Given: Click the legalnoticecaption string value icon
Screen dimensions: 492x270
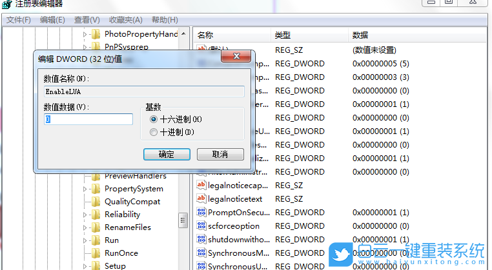Looking at the screenshot, I should [x=201, y=185].
